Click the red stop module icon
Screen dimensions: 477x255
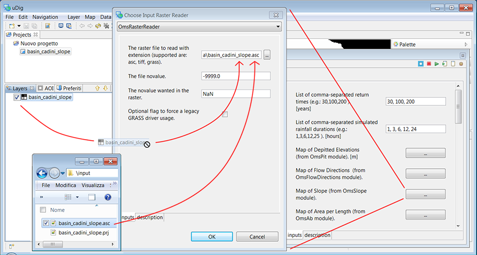(x=428, y=64)
